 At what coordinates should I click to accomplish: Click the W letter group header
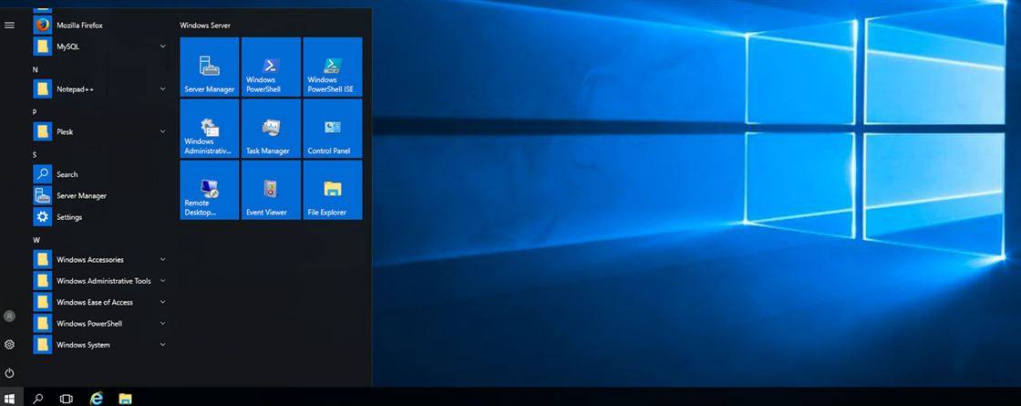click(36, 240)
